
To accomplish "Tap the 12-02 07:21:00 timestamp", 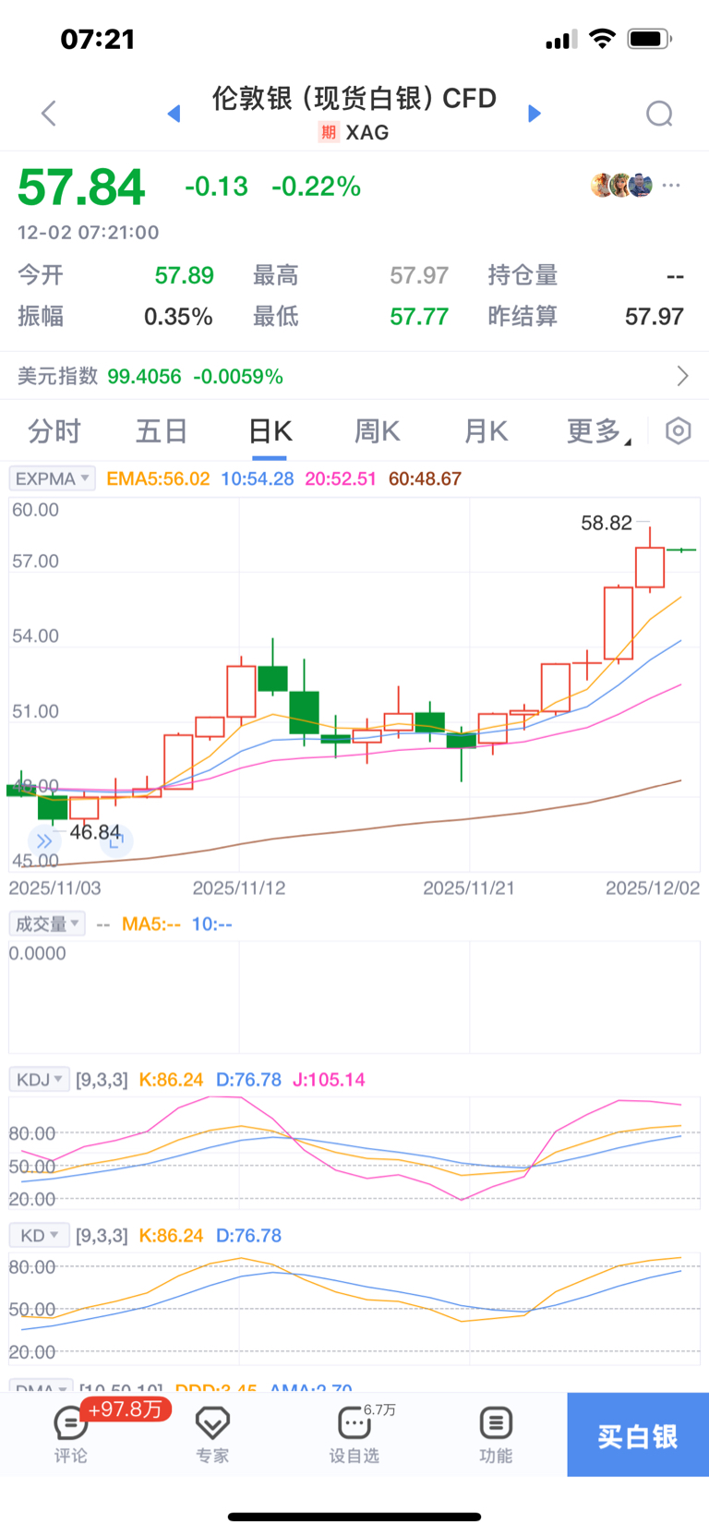I will point(88,233).
